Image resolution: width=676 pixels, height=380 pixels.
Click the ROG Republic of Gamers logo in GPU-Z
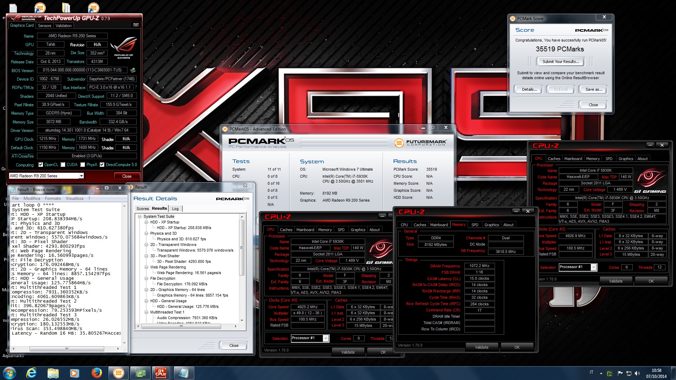coord(124,48)
